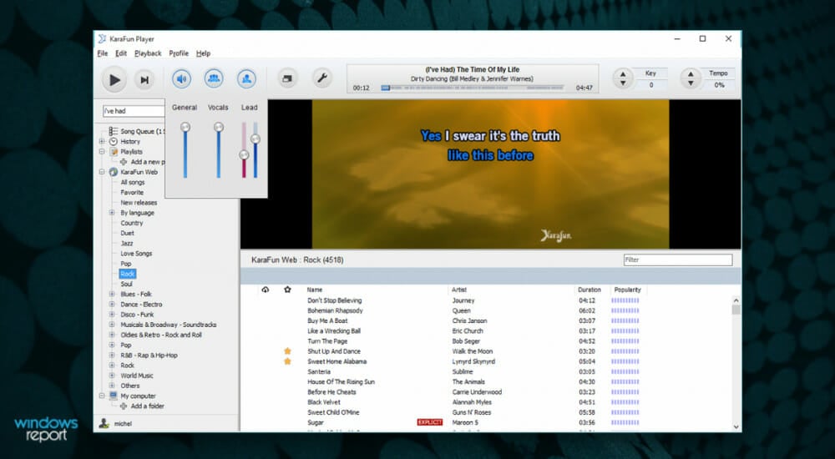Sort by the Popularity column header
Screen dimensions: 835x459
tap(627, 290)
